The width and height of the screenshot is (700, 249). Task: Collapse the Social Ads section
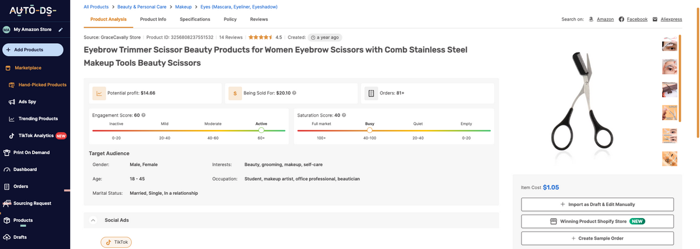pos(93,220)
